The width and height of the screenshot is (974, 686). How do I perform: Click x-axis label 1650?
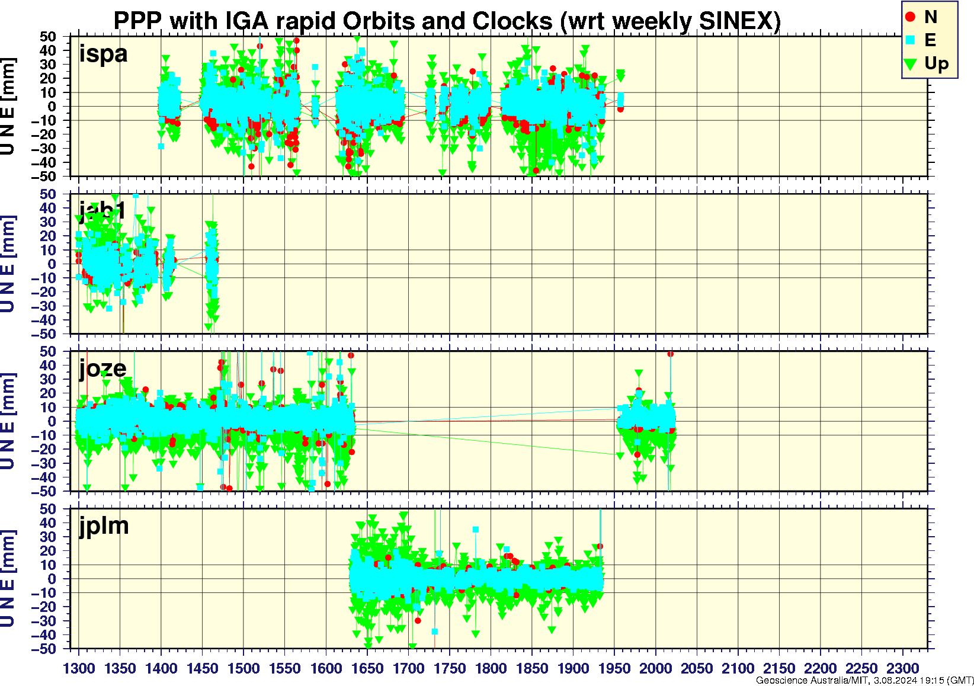point(367,668)
